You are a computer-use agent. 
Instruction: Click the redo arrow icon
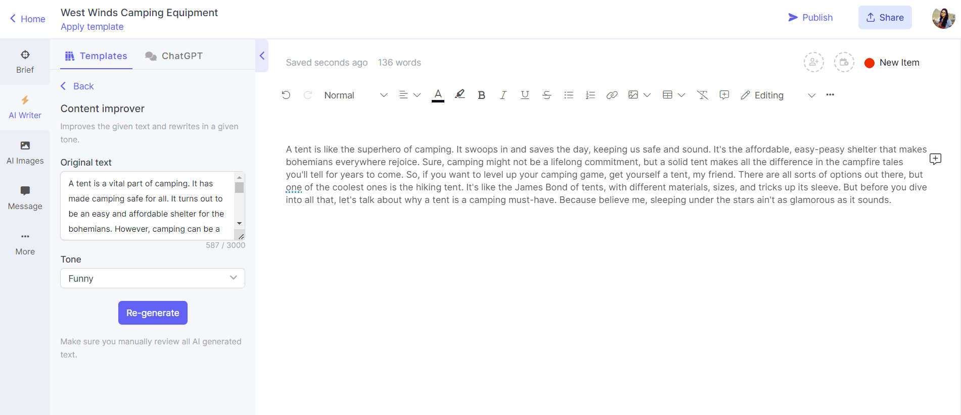pyautogui.click(x=307, y=95)
